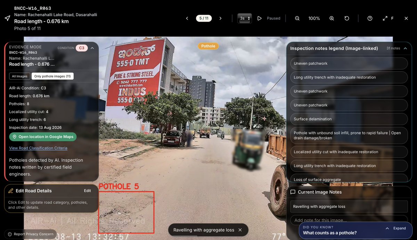Open help with the question mark icon

pyautogui.click(x=370, y=18)
